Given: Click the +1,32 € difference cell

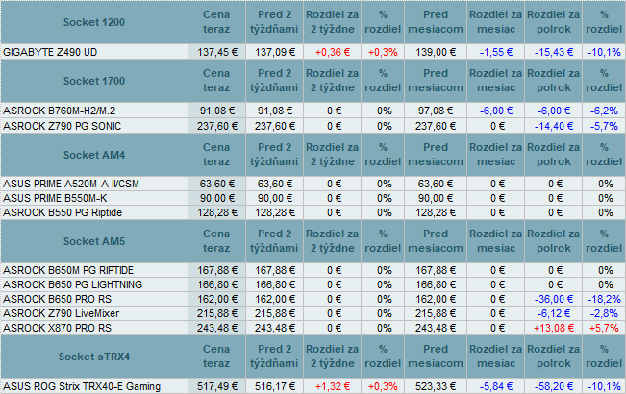Looking at the screenshot, I should tap(332, 386).
